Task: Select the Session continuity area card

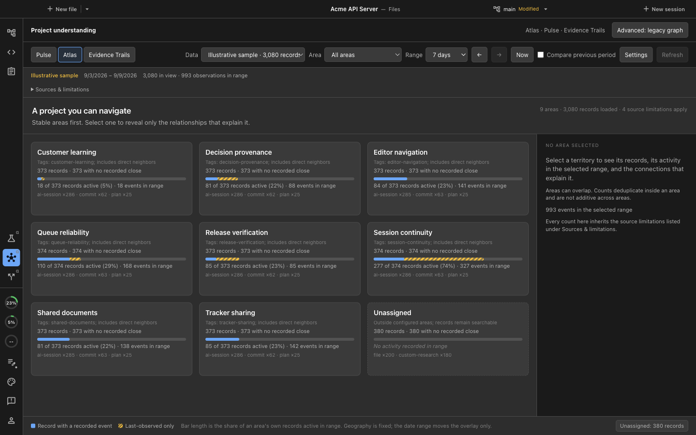Action: click(448, 259)
